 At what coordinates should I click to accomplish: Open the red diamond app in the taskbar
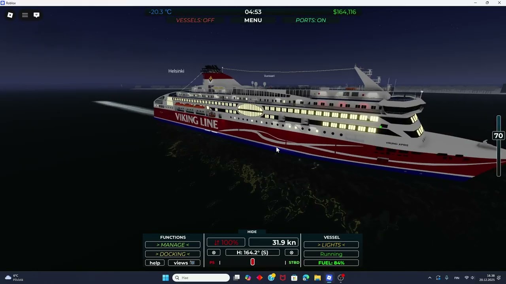coord(260,278)
